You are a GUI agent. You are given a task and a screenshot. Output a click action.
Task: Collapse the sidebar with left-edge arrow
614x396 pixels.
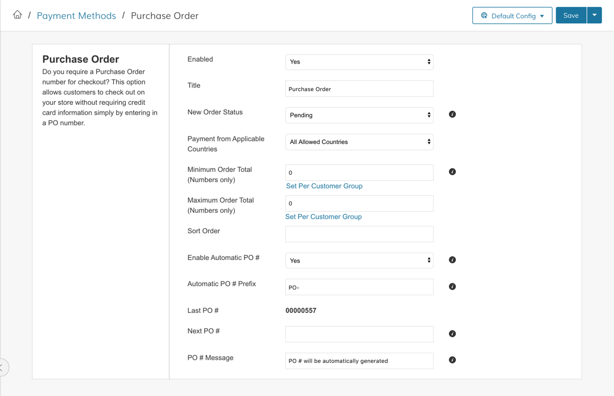tap(2, 368)
